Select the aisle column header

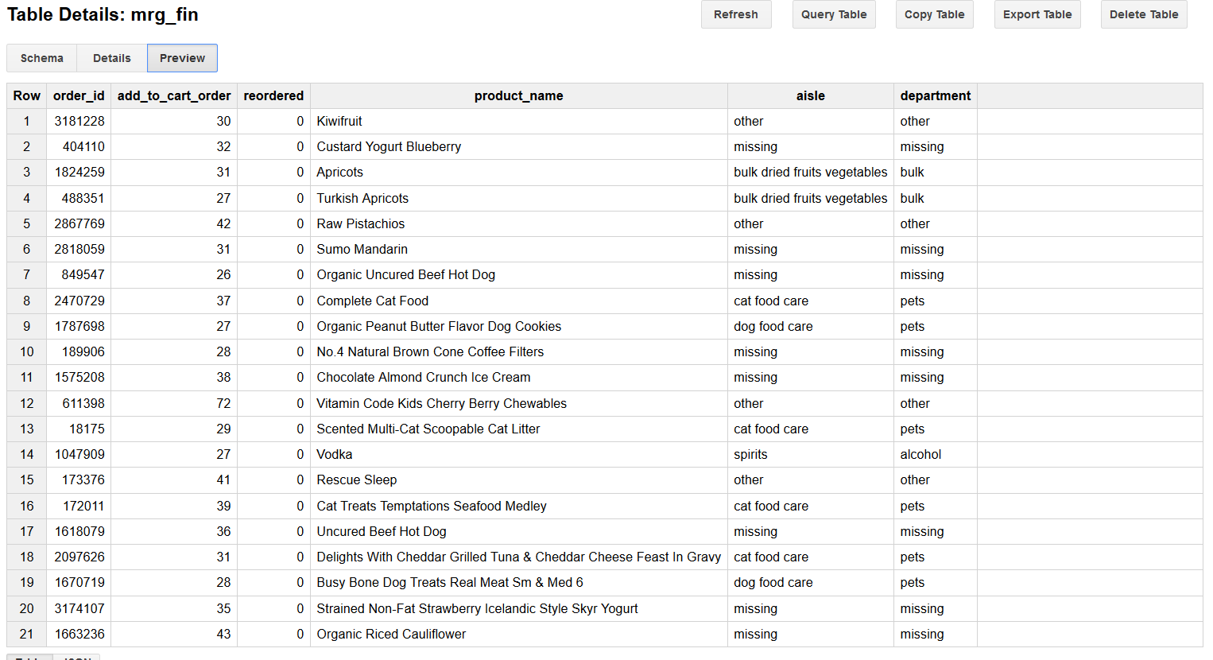click(x=810, y=95)
